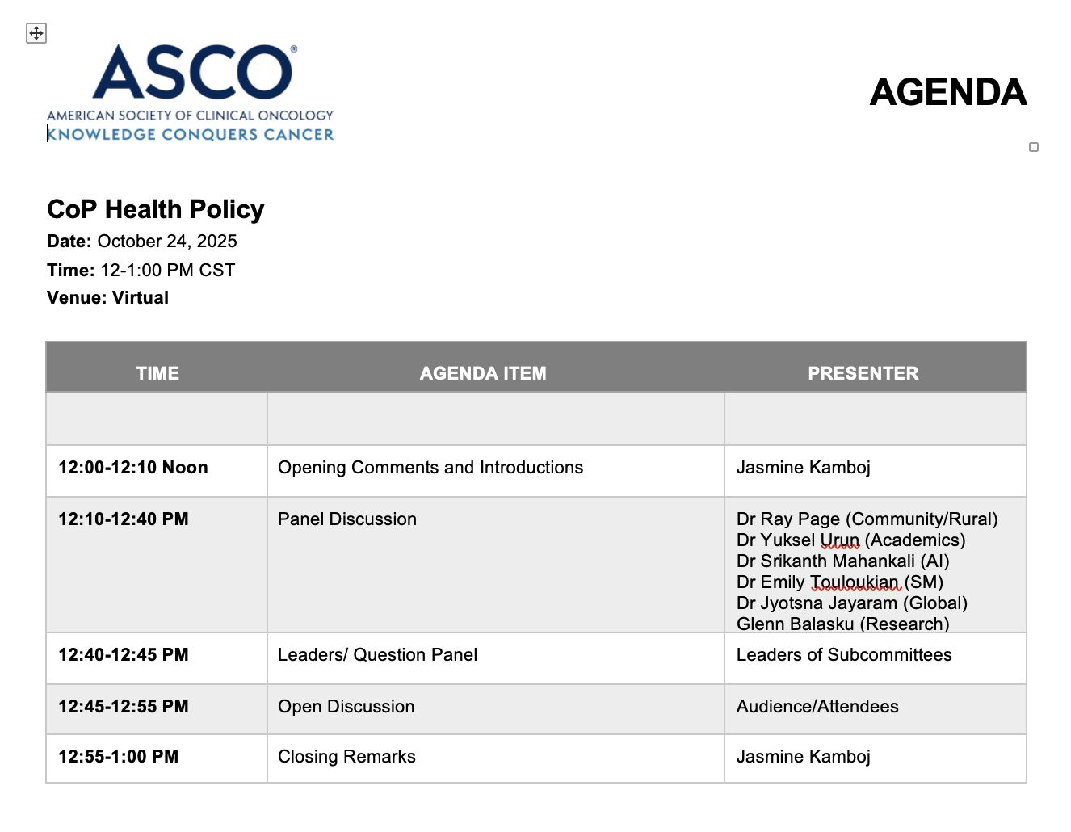Click the Venue: Virtual line
Screen dimensions: 1071x832
click(x=108, y=298)
